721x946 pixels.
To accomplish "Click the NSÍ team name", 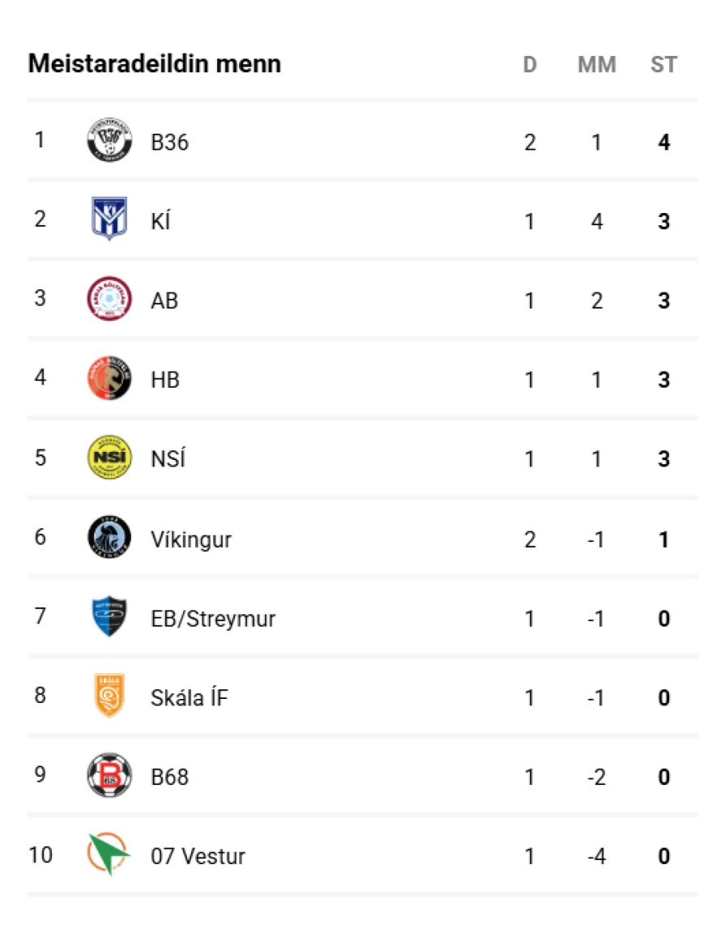I will click(x=168, y=459).
